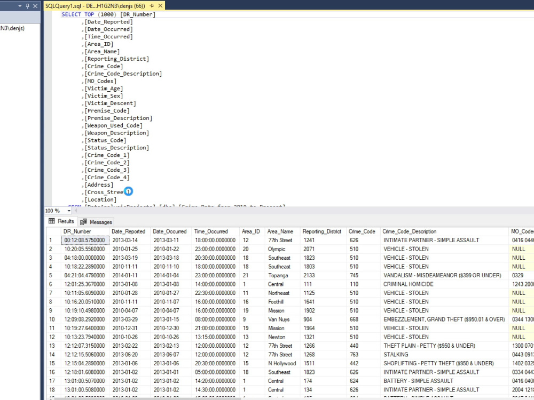Place cursor on [Area_Name] in the query
The image size is (534, 400).
pos(102,51)
